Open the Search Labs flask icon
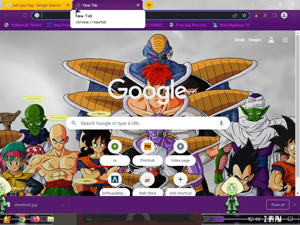 (271, 40)
